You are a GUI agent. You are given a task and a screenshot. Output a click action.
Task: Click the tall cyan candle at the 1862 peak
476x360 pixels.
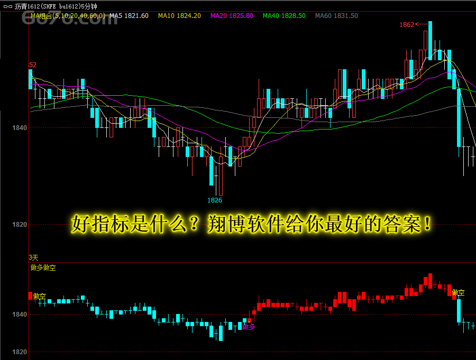tap(430, 41)
